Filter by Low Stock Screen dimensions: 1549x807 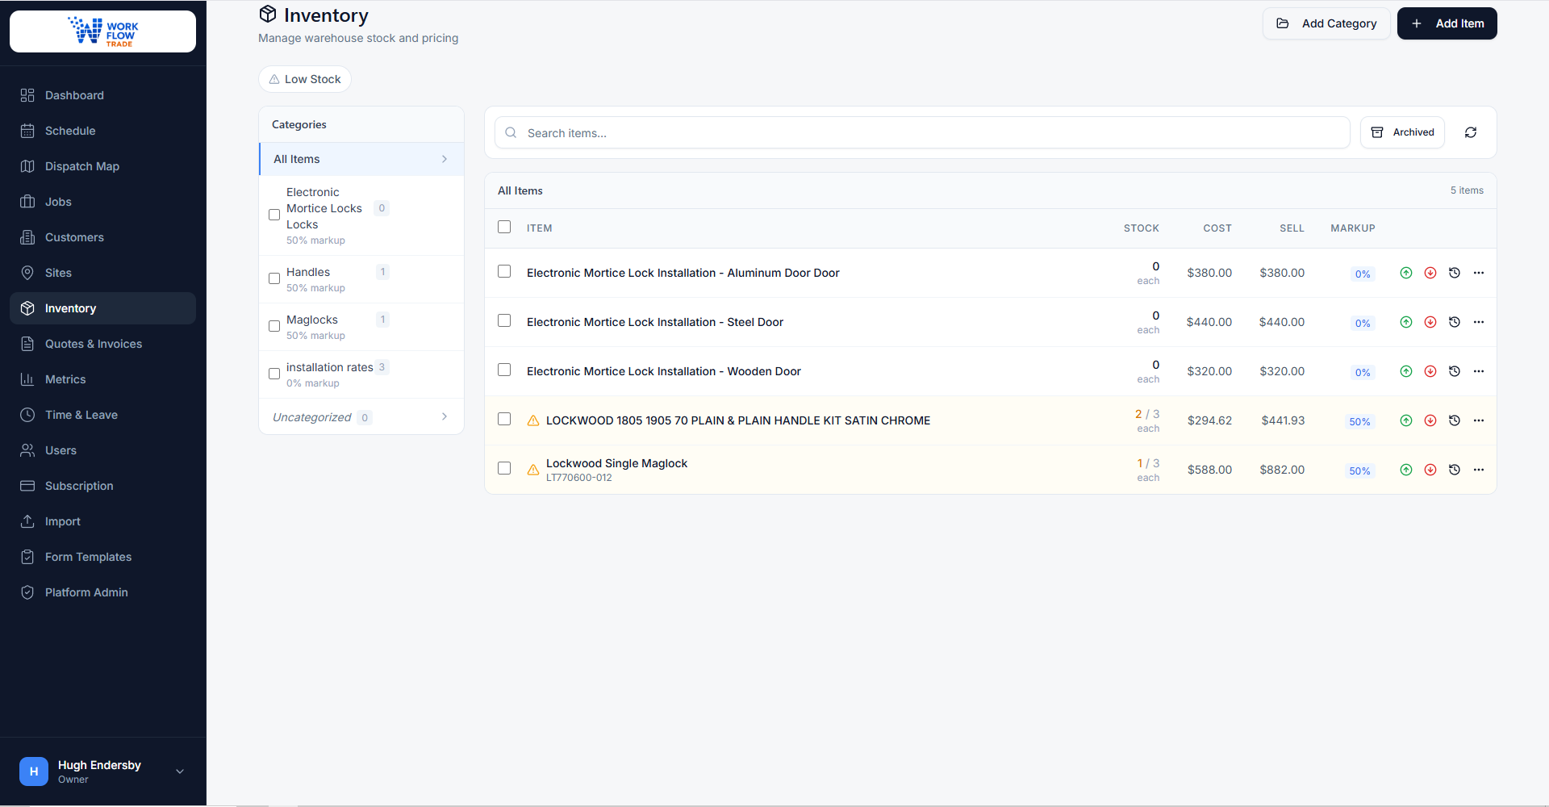pyautogui.click(x=305, y=79)
